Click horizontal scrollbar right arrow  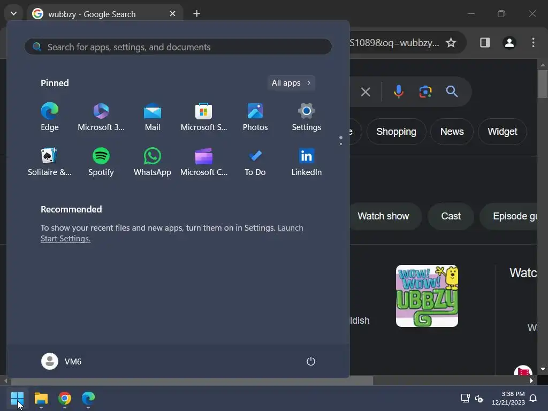pyautogui.click(x=531, y=380)
